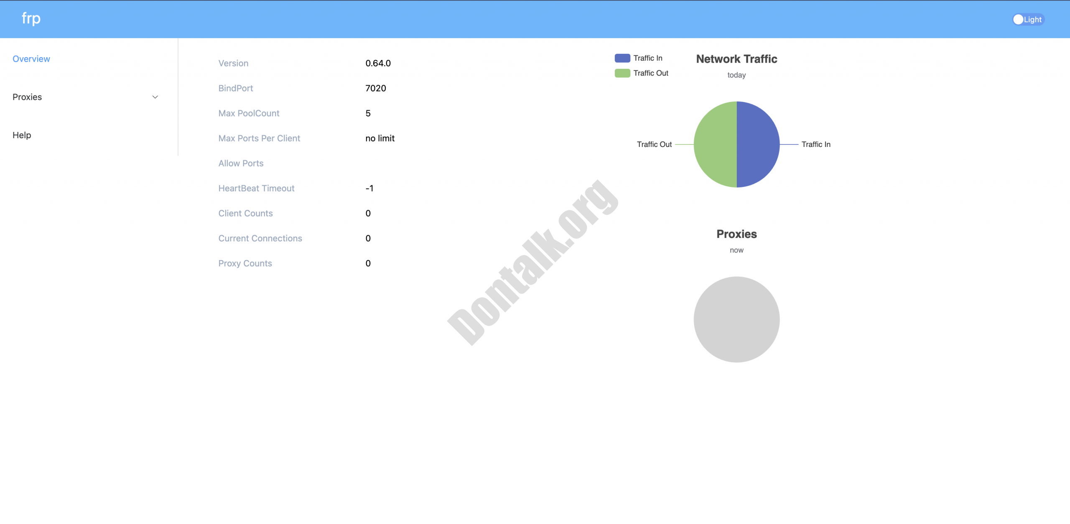This screenshot has height=524, width=1070.
Task: Click the frp logo in header
Action: [31, 18]
